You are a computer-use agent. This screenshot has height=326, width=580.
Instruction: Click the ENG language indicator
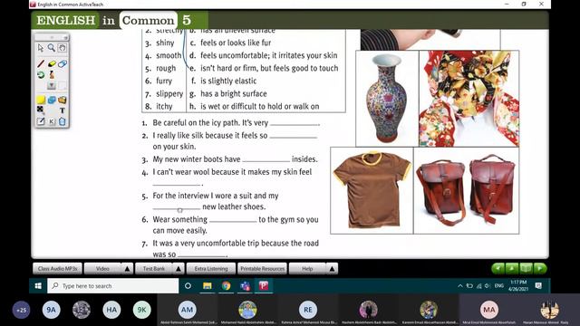pos(499,286)
